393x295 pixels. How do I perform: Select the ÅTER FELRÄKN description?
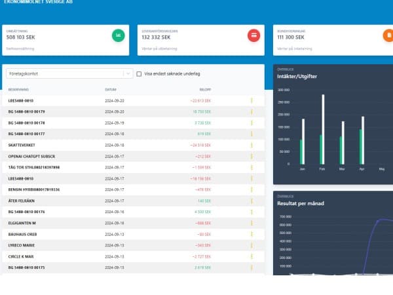click(22, 201)
